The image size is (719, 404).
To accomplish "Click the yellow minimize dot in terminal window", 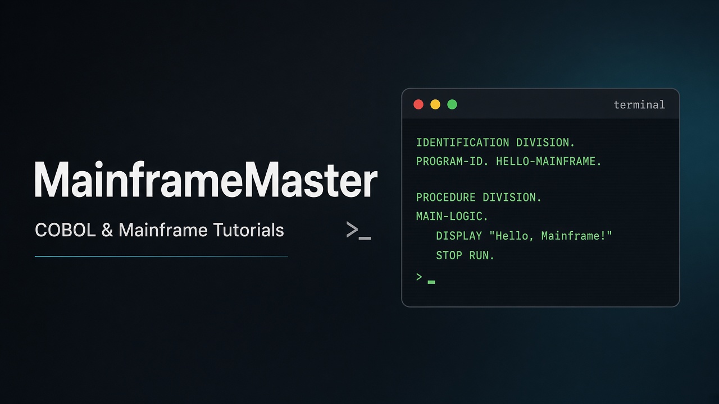I will (435, 104).
